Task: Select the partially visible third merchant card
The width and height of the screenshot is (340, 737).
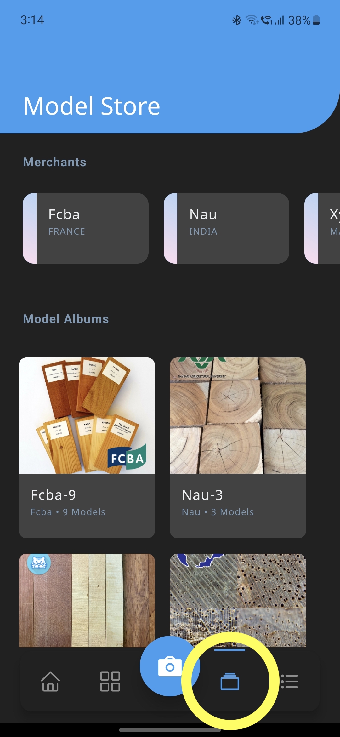Action: click(x=324, y=228)
